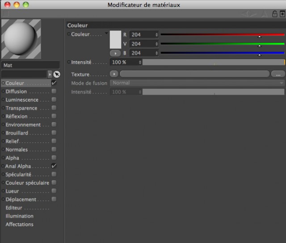Click the small arrow next to search field
This screenshot has width=286, height=243.
point(50,75)
